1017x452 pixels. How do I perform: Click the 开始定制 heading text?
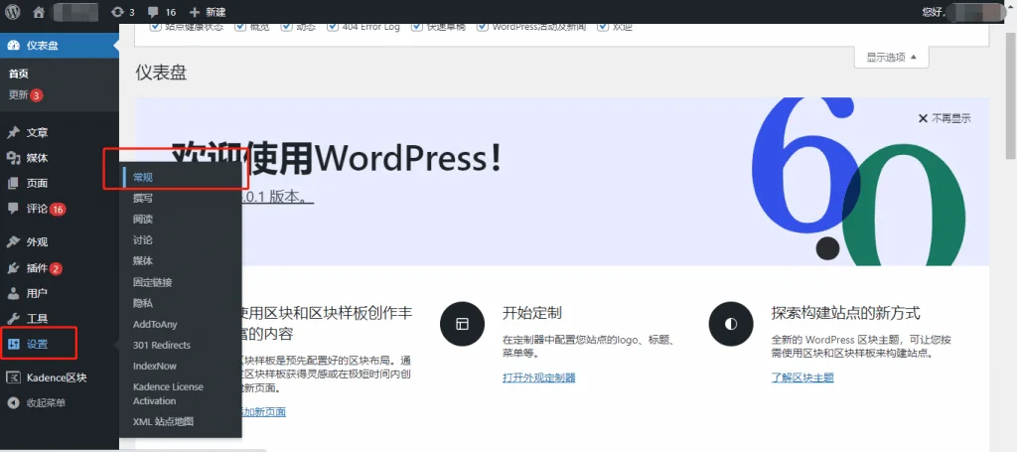click(532, 313)
